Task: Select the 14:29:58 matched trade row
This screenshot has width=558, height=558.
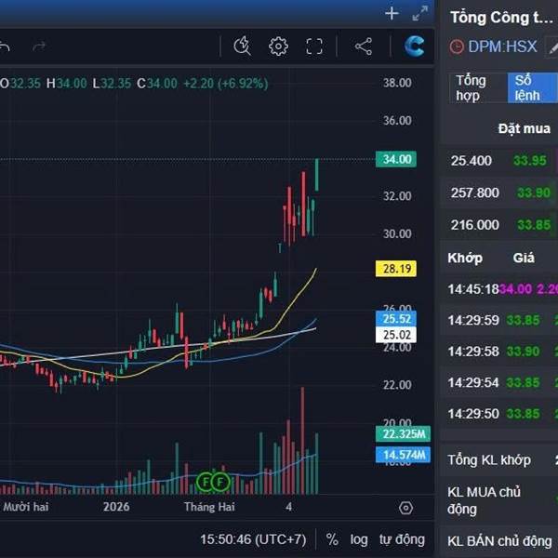Action: tap(498, 352)
